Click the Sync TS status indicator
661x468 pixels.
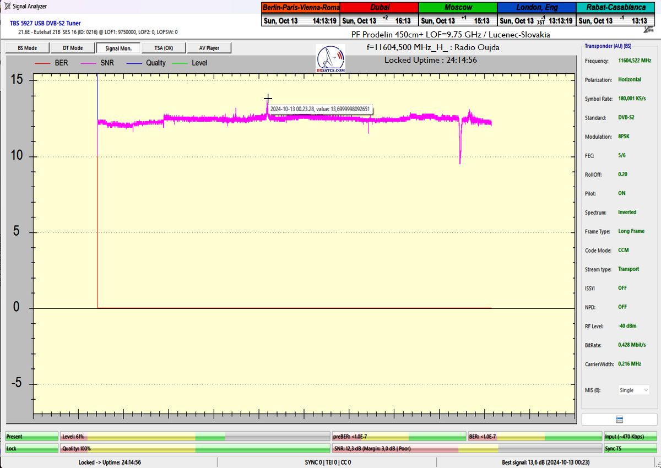(x=630, y=449)
